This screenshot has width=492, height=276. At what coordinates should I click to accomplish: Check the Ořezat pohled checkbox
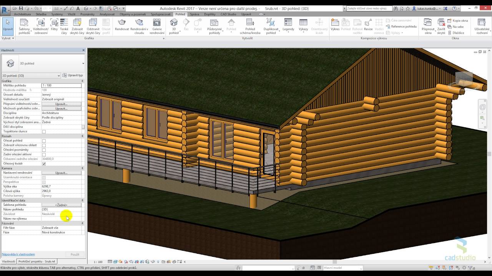pyautogui.click(x=44, y=141)
